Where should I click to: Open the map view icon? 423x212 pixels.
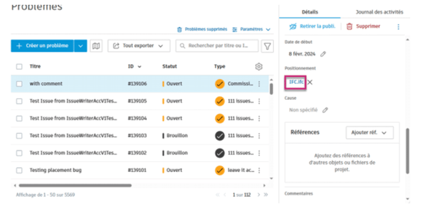point(96,46)
